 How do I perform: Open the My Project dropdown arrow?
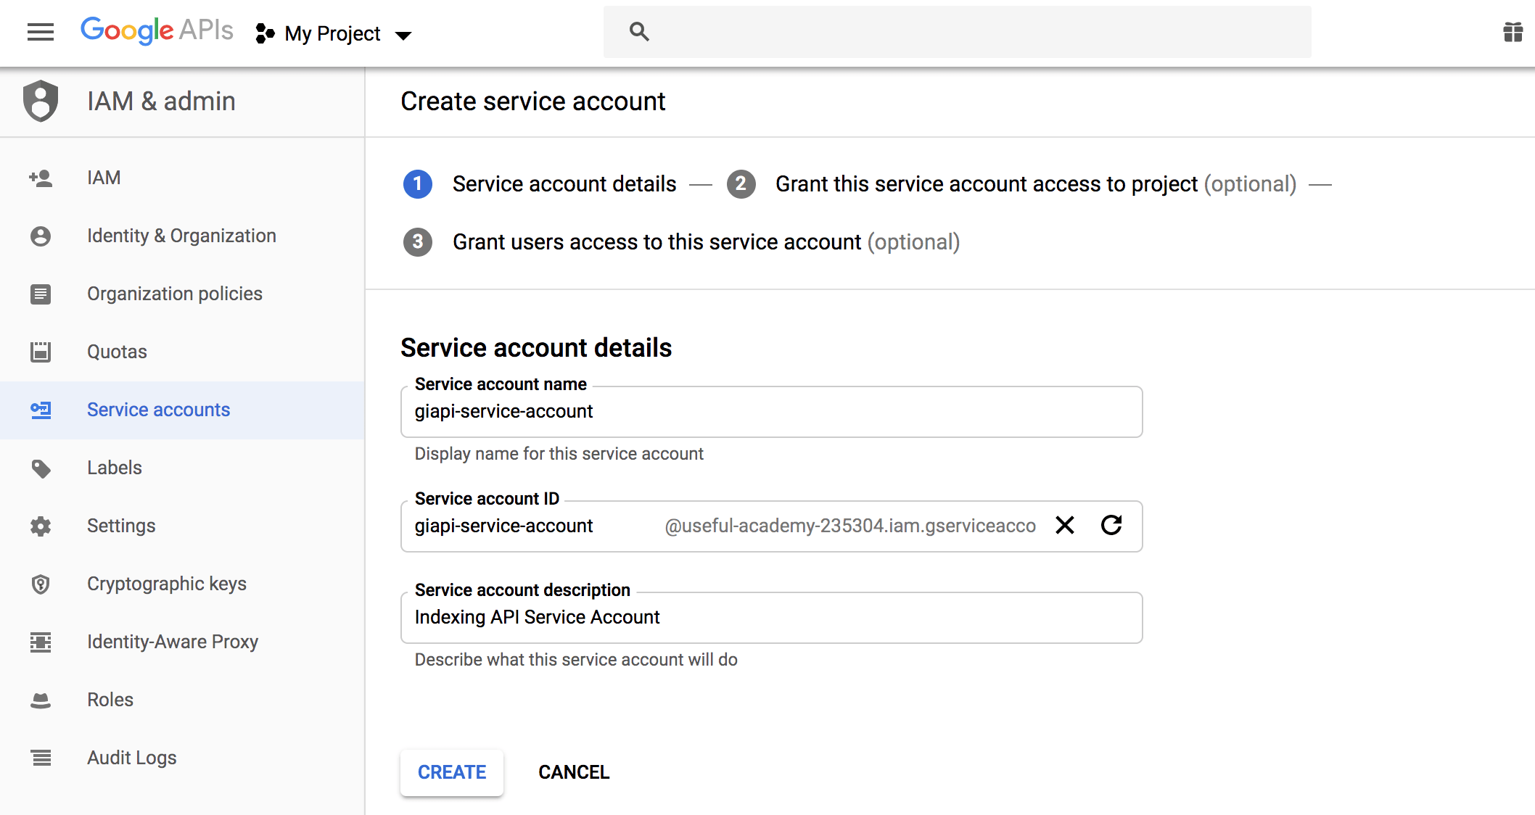click(x=403, y=35)
